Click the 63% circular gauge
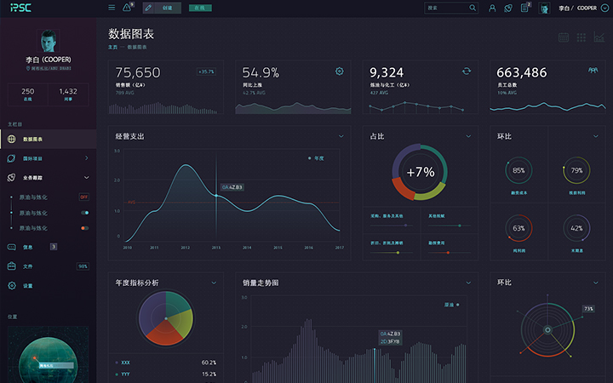Viewport: 613px width, 383px height. click(x=518, y=228)
